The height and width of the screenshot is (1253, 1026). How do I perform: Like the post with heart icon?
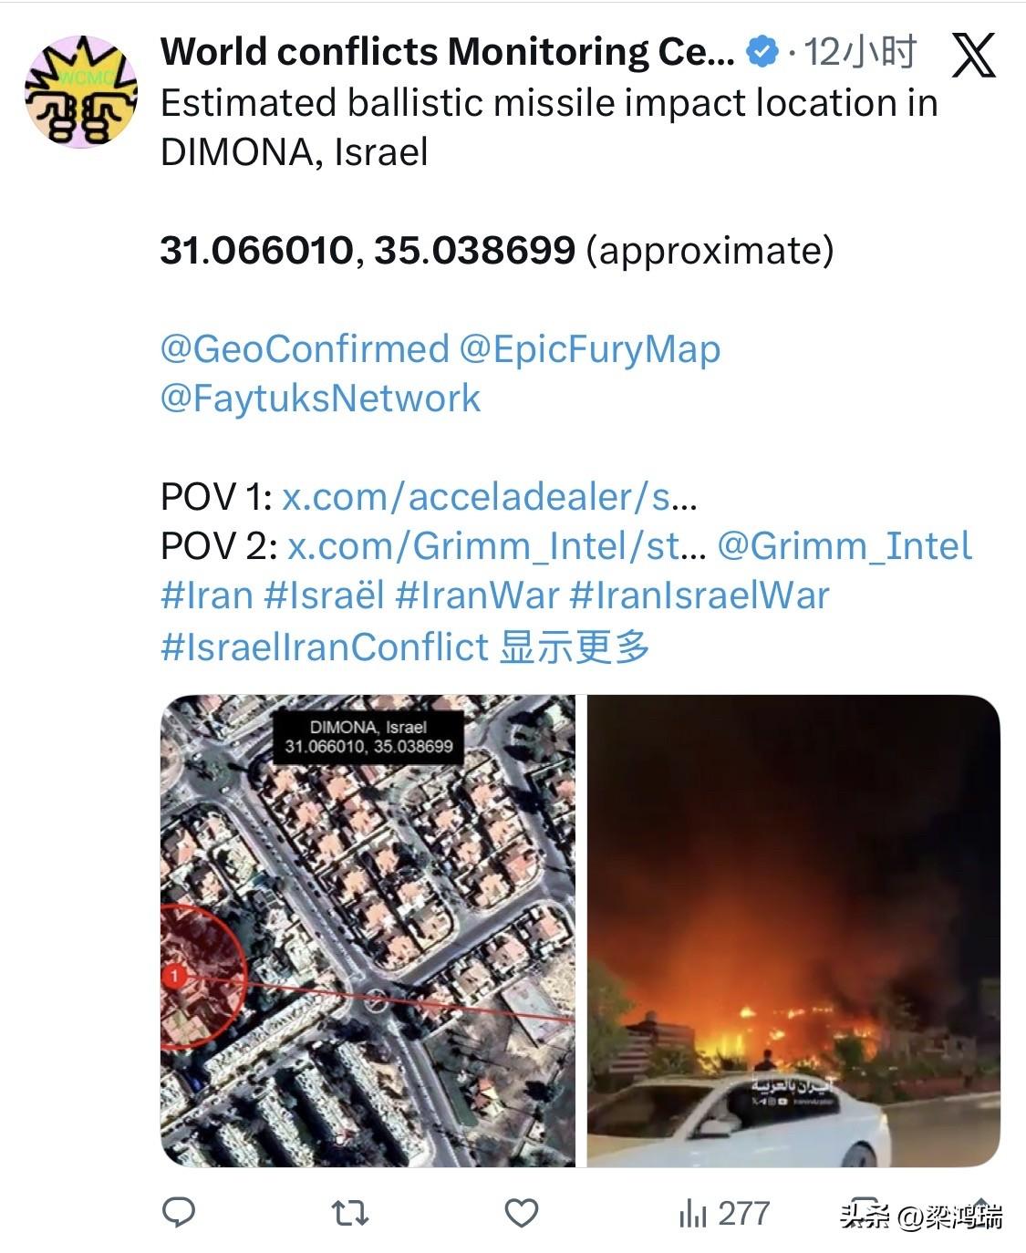point(521,1212)
